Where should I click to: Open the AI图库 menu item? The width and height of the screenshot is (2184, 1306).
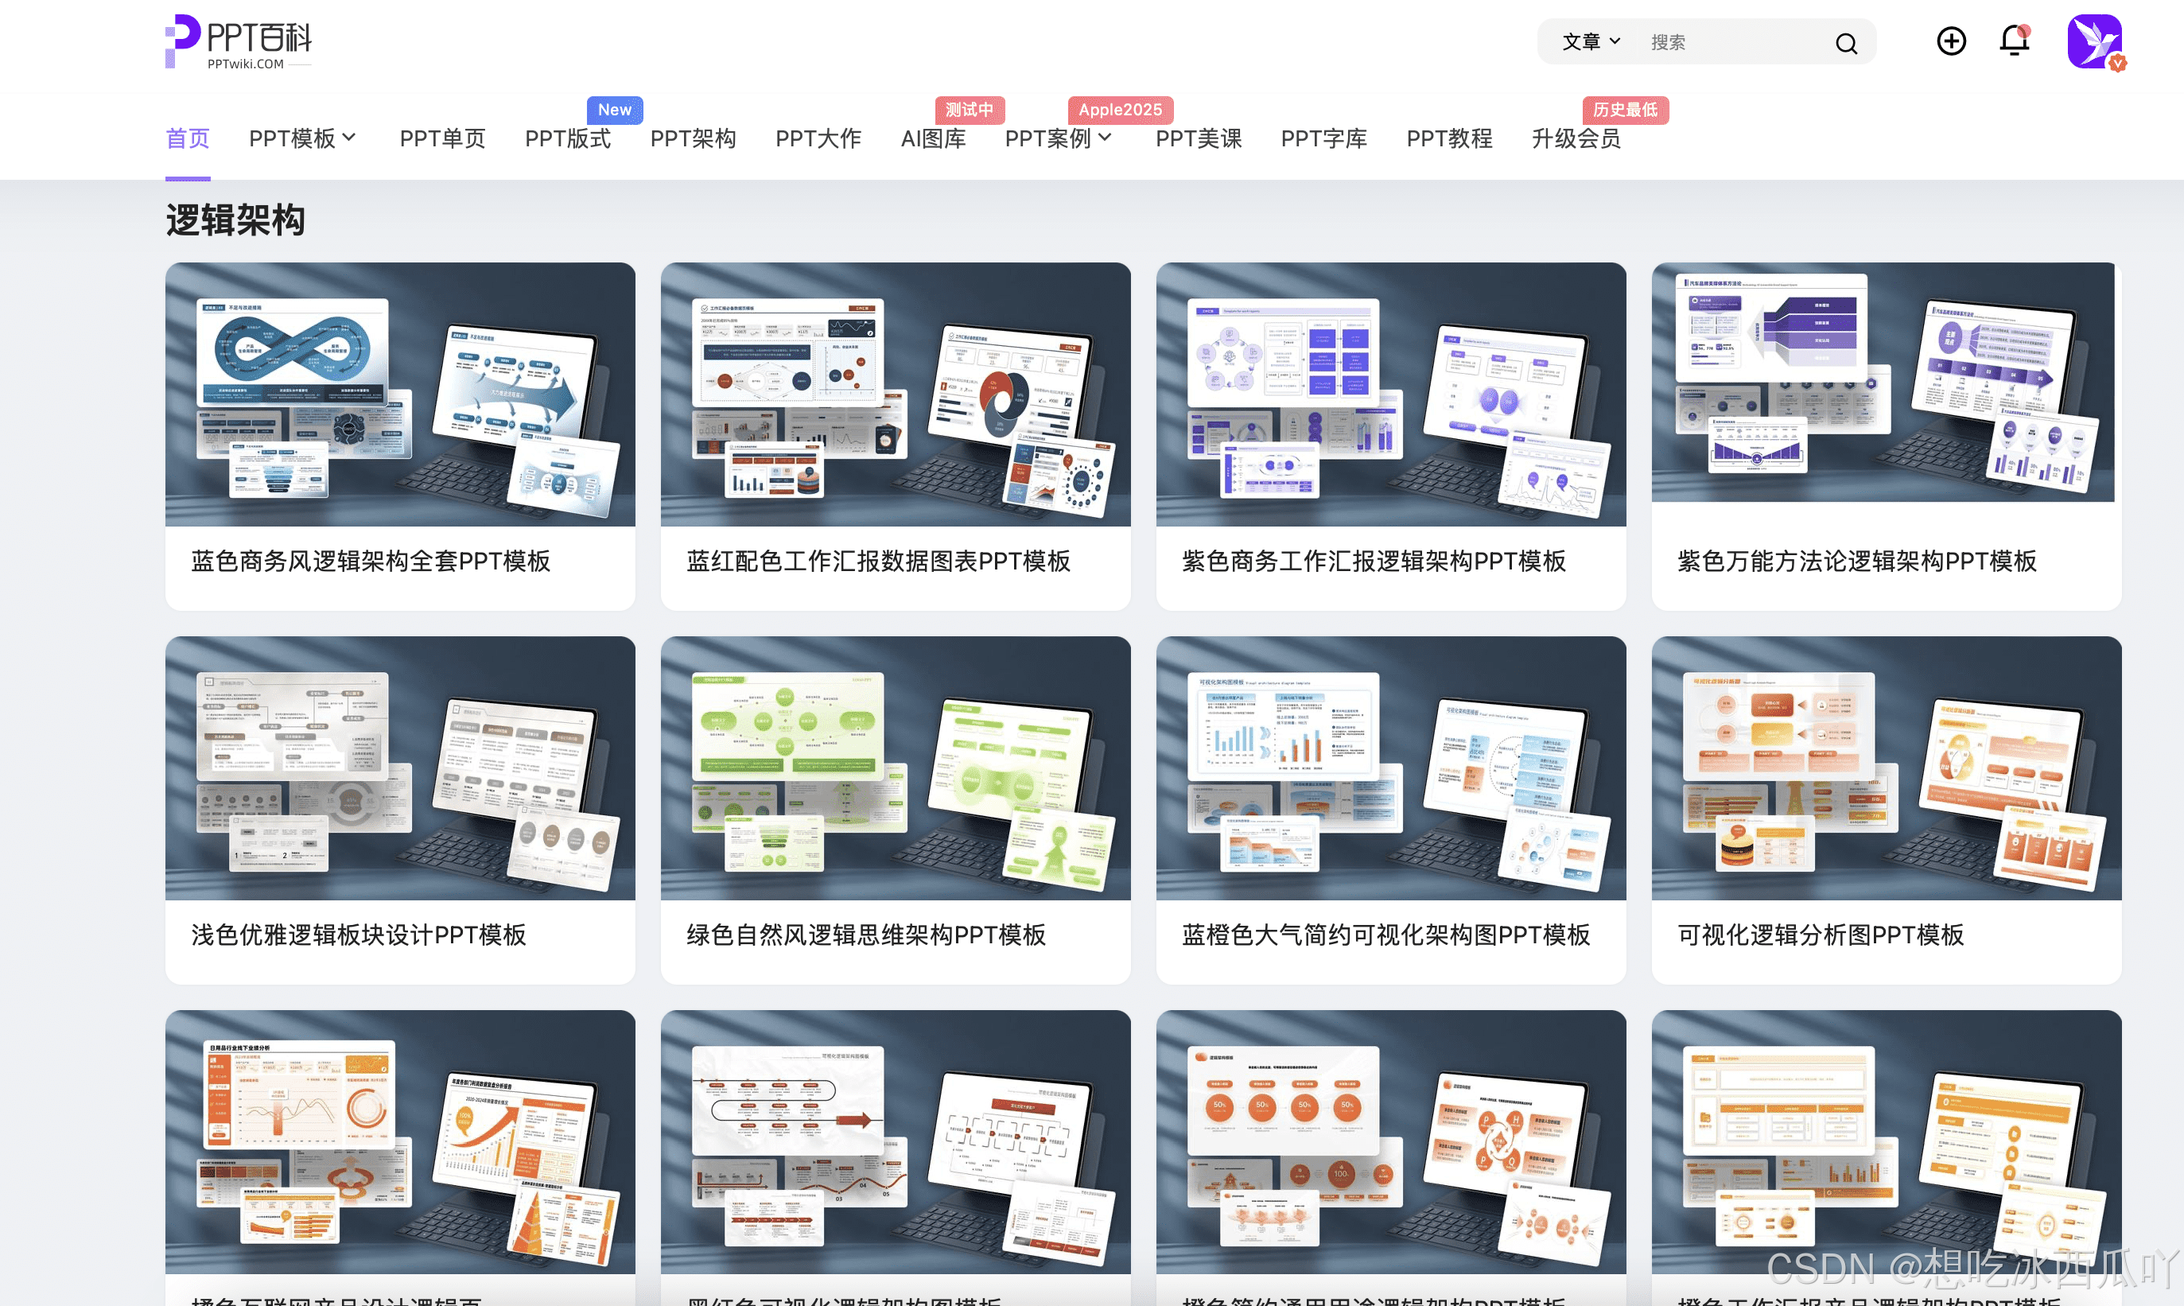pyautogui.click(x=933, y=139)
